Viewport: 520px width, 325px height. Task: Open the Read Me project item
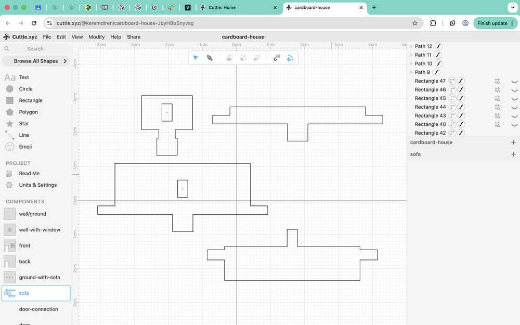[x=29, y=174]
